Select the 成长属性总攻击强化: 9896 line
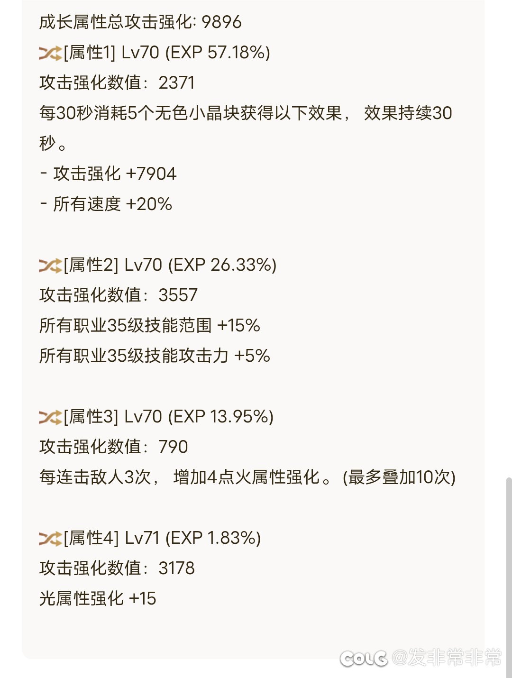 tap(140, 22)
